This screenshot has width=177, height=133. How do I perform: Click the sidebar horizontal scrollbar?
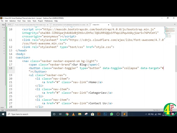point(2,108)
